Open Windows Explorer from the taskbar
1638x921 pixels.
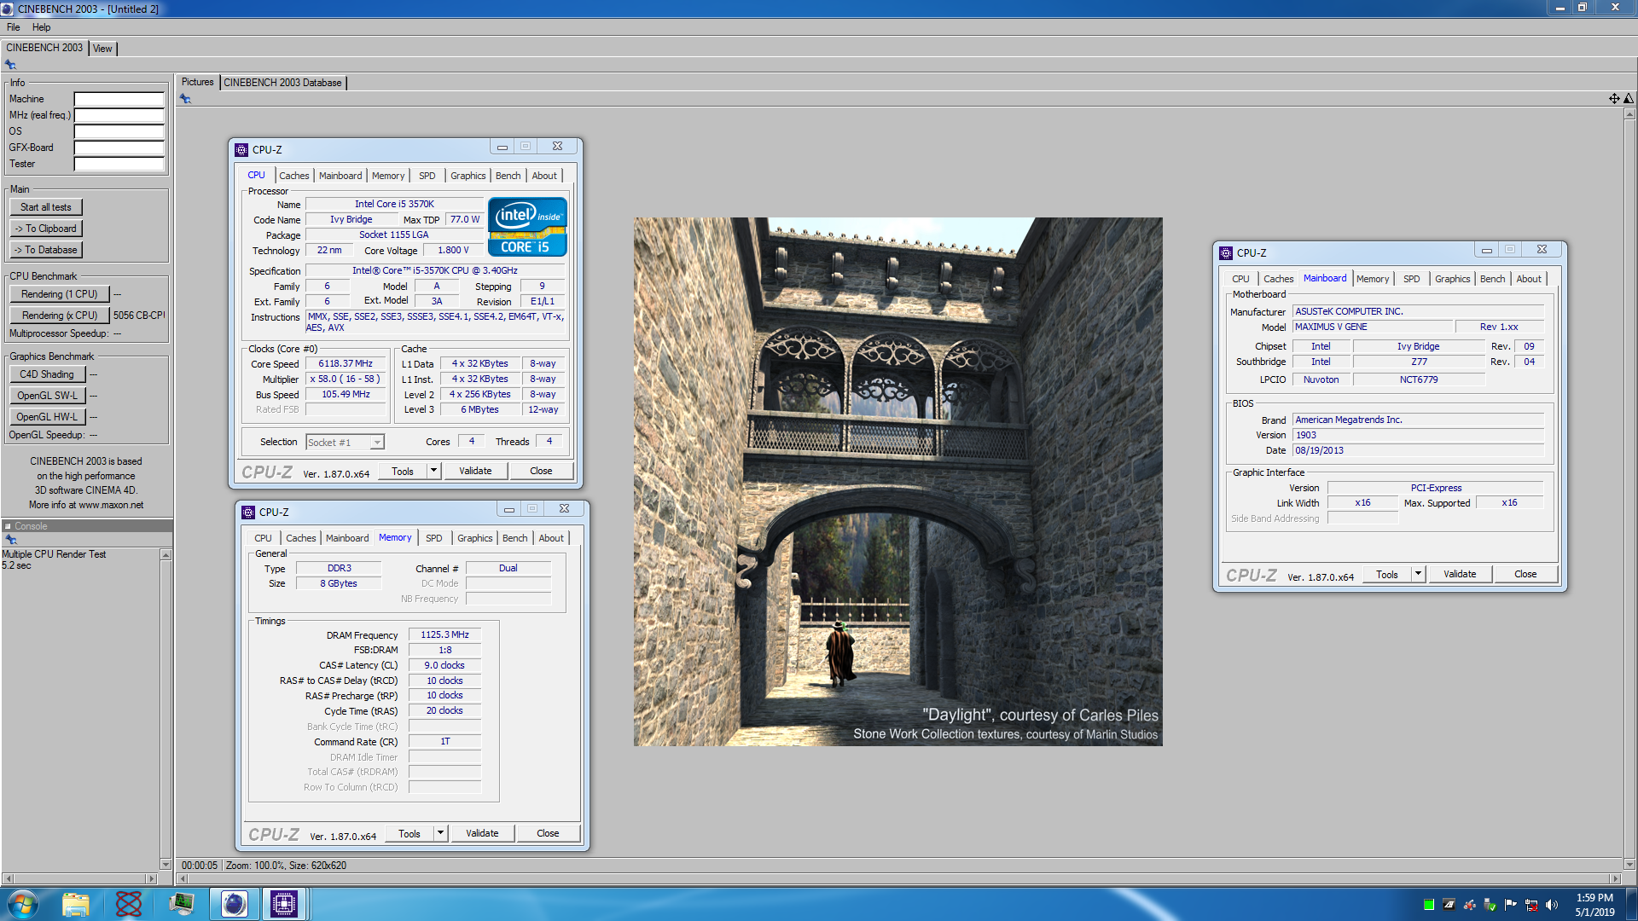pyautogui.click(x=76, y=904)
